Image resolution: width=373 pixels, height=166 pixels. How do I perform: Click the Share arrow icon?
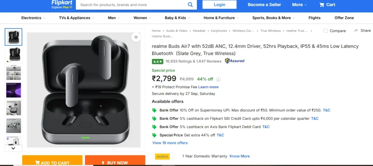coord(356,31)
